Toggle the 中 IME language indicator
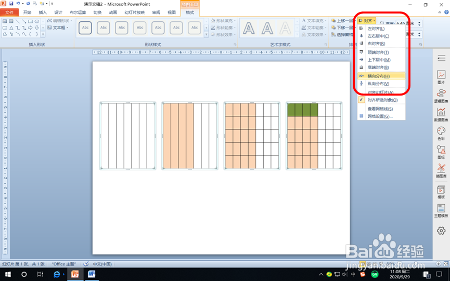Viewport: 450px width, 281px height. click(353, 274)
